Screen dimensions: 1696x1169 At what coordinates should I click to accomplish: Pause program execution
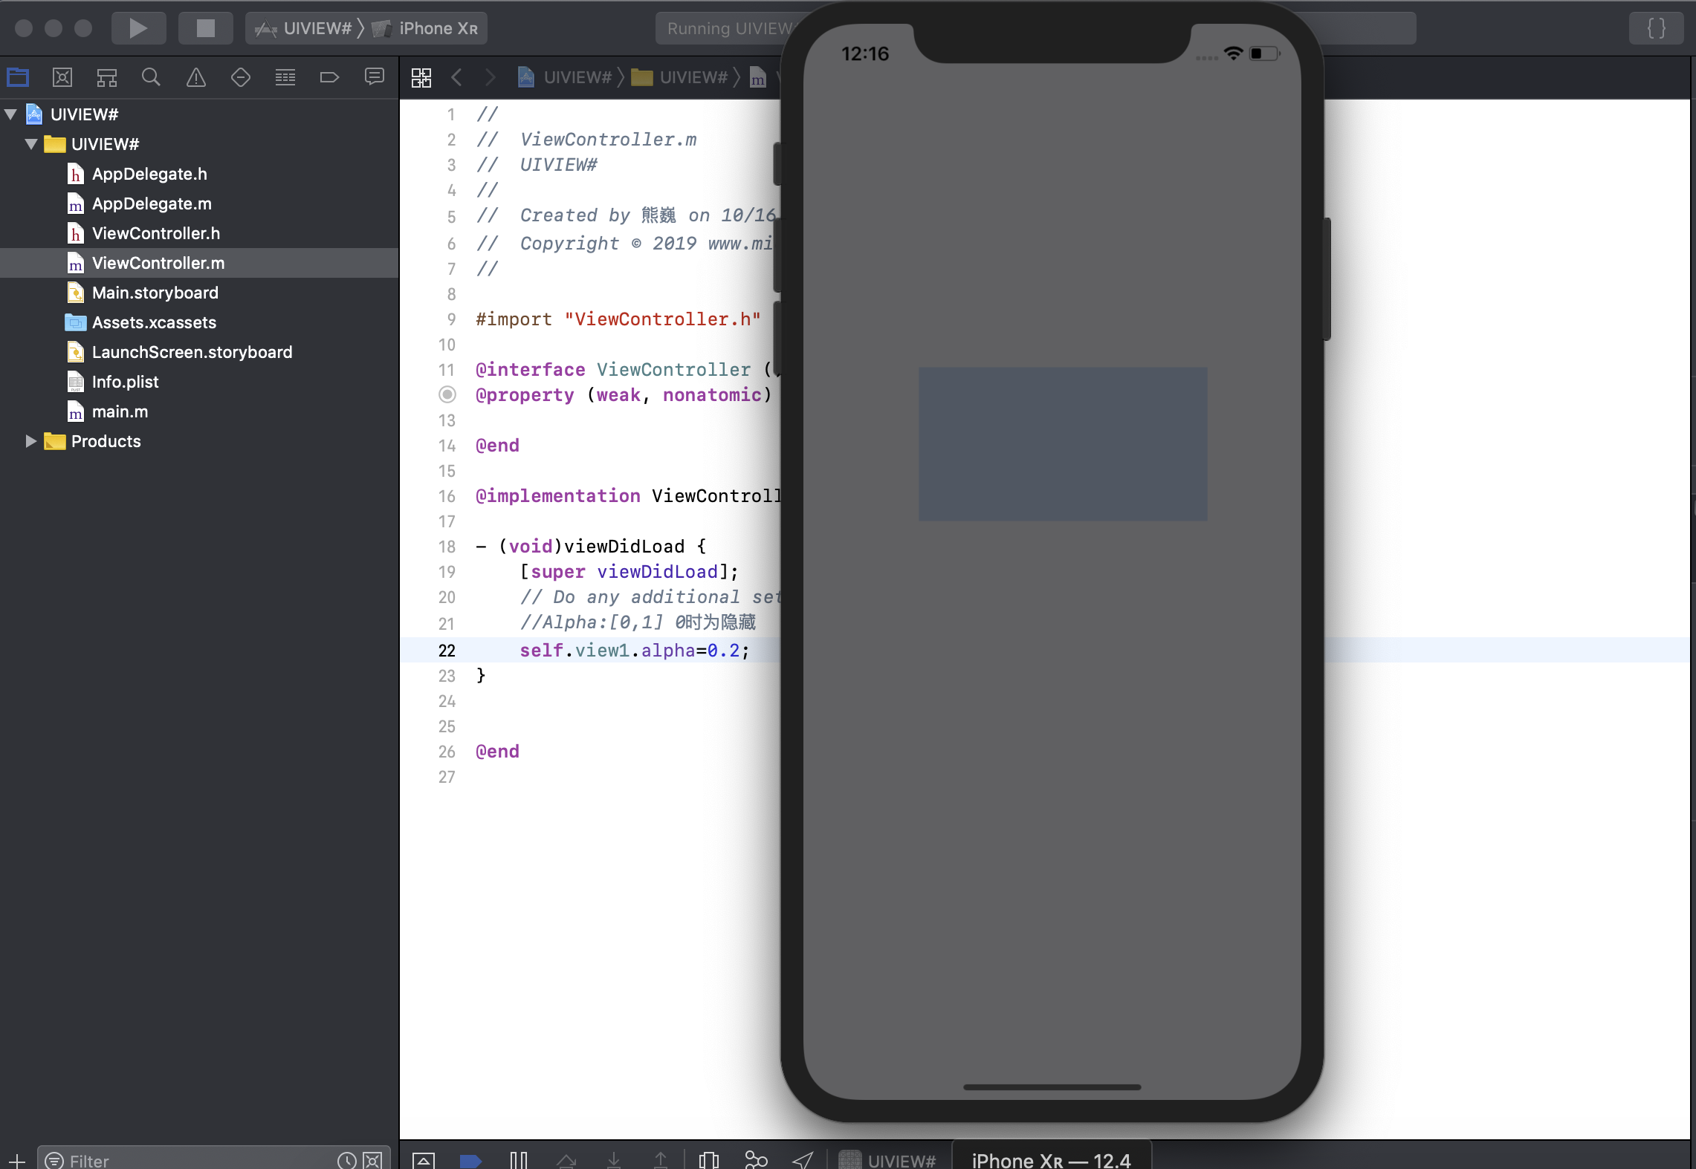(x=519, y=1160)
